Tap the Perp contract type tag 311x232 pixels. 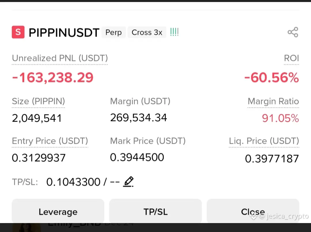(x=114, y=32)
